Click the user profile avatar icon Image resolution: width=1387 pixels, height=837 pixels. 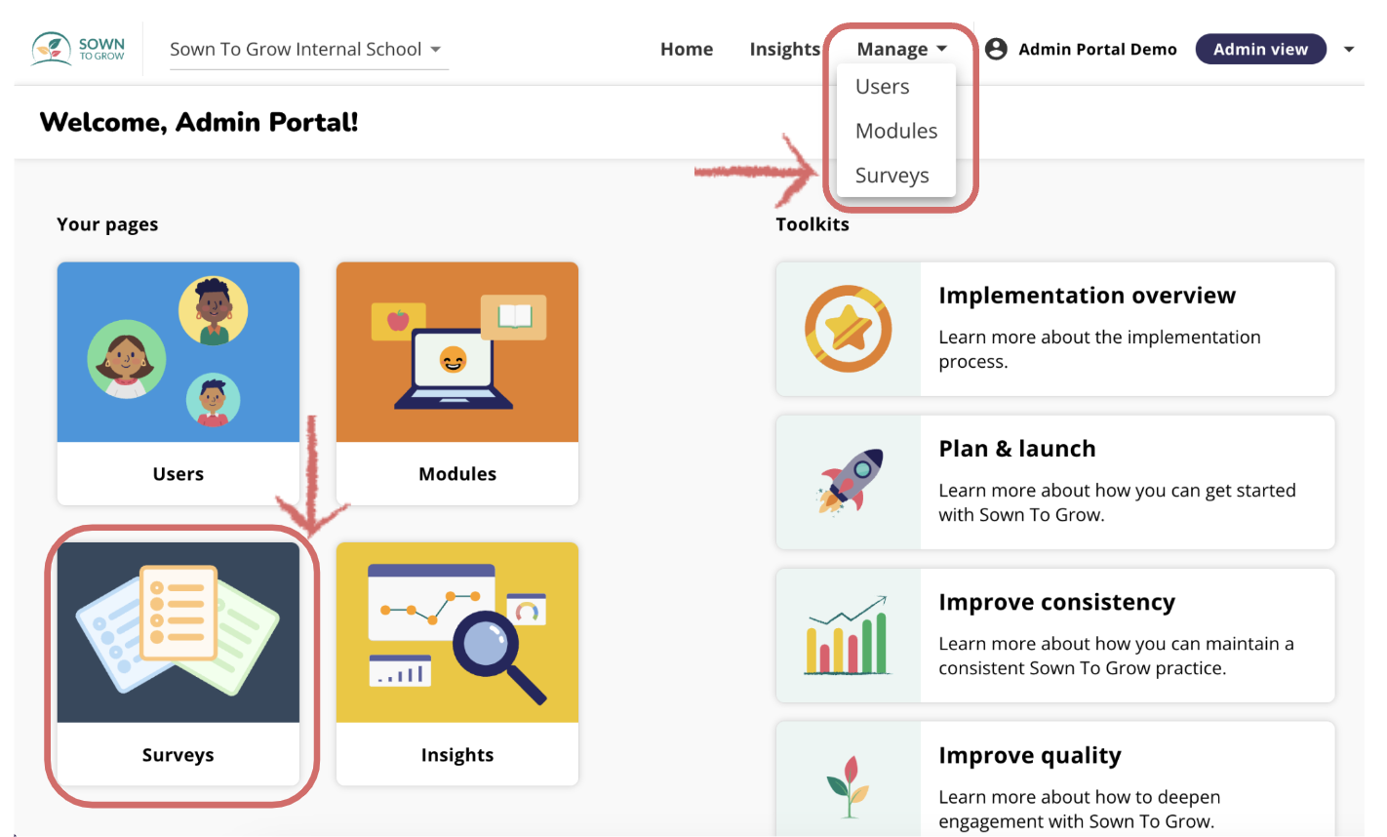(x=996, y=49)
